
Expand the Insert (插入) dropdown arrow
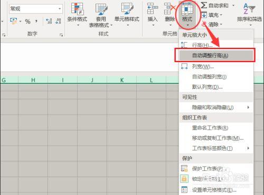(153, 25)
